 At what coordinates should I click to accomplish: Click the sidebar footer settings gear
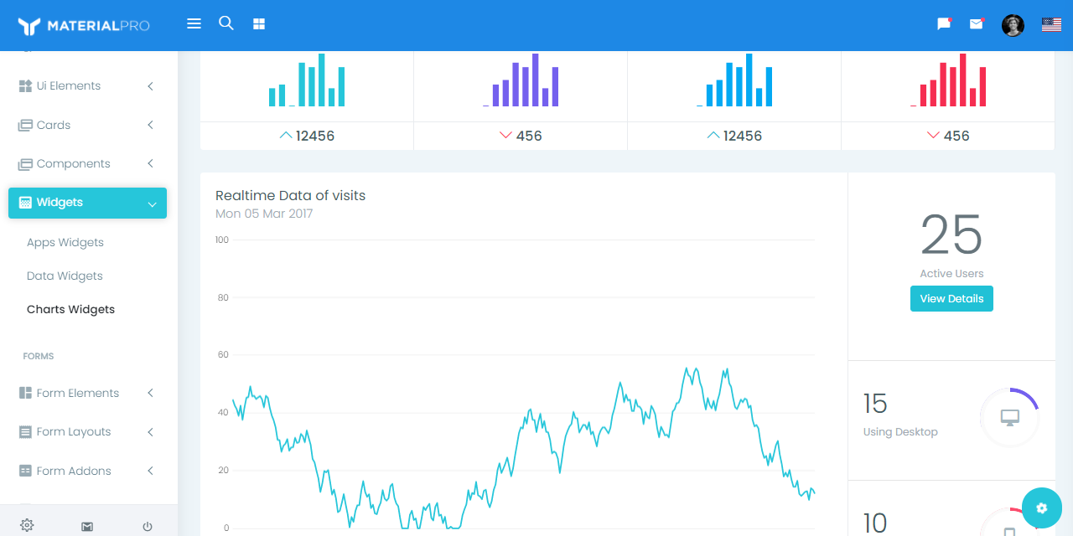coord(27,525)
